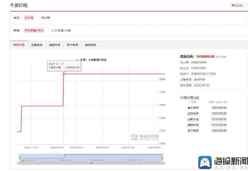This screenshot has height=171, width=250.
Task: Click the right handle of the range slider
Action: (163, 157)
